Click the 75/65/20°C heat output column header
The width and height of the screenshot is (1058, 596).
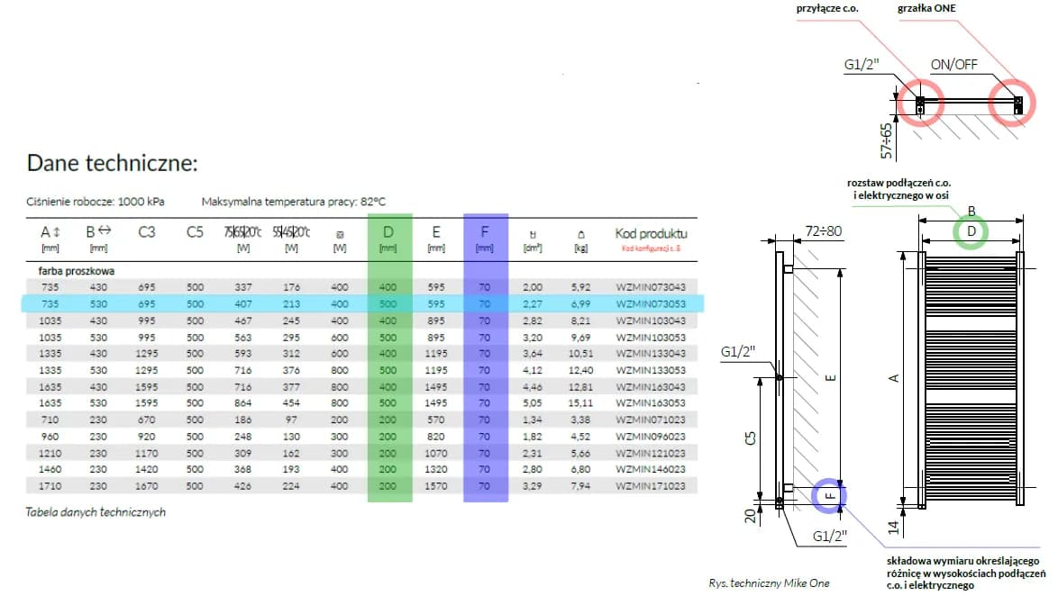[242, 232]
